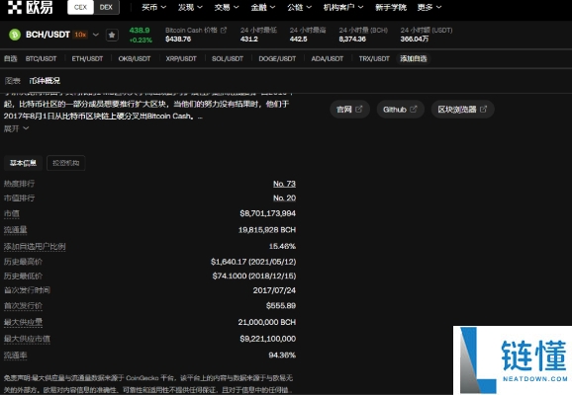
Task: Open the ADA/USDT pair shortcut
Action: click(x=328, y=58)
